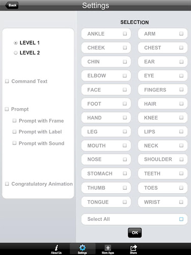Screen dimensions: 191x255
Task: Pick the FINGERS selection item
Action: (162, 90)
